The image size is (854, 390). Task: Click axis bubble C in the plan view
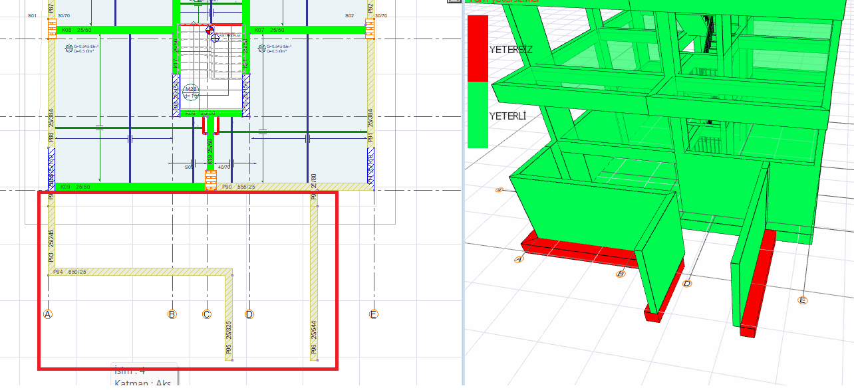click(x=207, y=314)
